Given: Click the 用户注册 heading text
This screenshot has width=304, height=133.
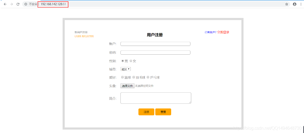Looking at the screenshot, I should pyautogui.click(x=155, y=35).
